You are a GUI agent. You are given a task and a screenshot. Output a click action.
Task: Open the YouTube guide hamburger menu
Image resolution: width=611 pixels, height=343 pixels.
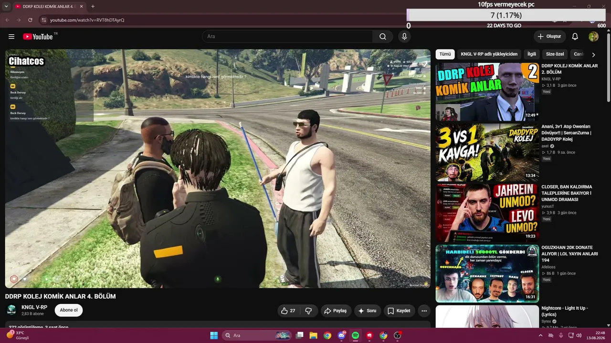pyautogui.click(x=11, y=37)
